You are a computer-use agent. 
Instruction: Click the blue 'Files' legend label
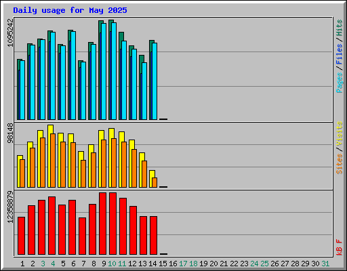pyautogui.click(x=340, y=54)
